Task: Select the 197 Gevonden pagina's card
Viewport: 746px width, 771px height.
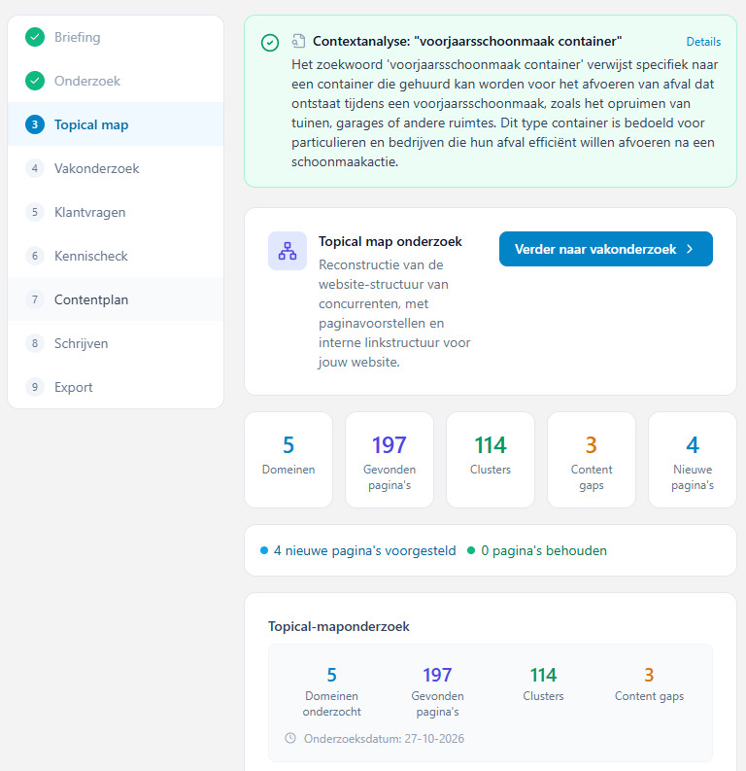Action: pos(390,460)
